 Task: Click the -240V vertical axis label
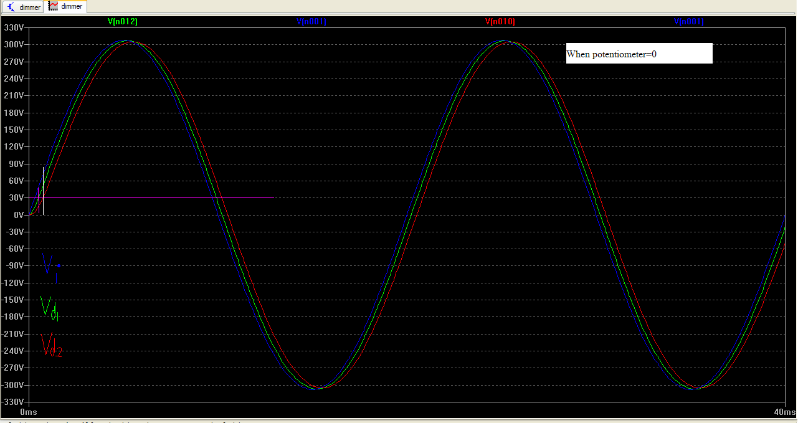click(x=12, y=351)
